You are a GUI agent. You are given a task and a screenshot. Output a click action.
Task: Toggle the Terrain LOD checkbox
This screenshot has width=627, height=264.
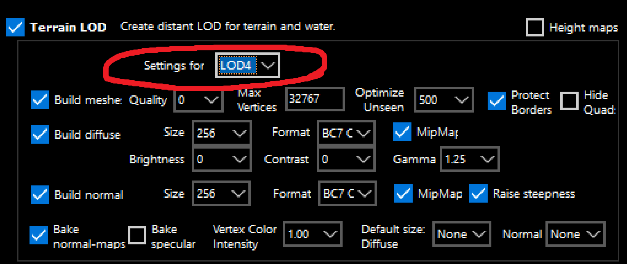[16, 27]
